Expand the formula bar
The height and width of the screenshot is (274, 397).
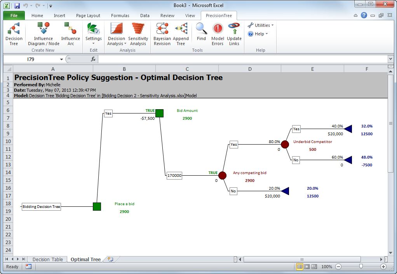tap(390, 59)
